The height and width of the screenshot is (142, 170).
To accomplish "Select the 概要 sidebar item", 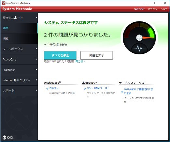I will [x=19, y=28].
